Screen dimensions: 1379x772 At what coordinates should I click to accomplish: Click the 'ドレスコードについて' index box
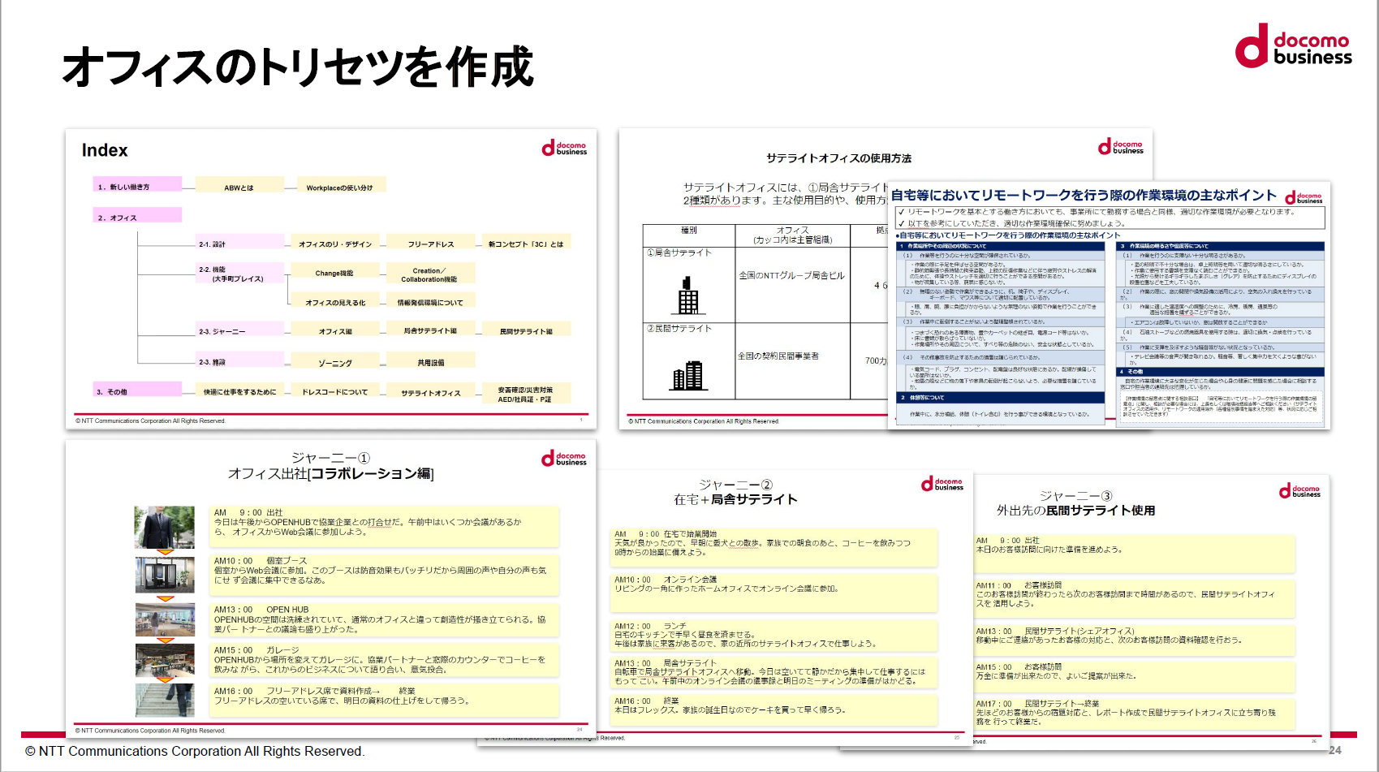[x=335, y=391]
